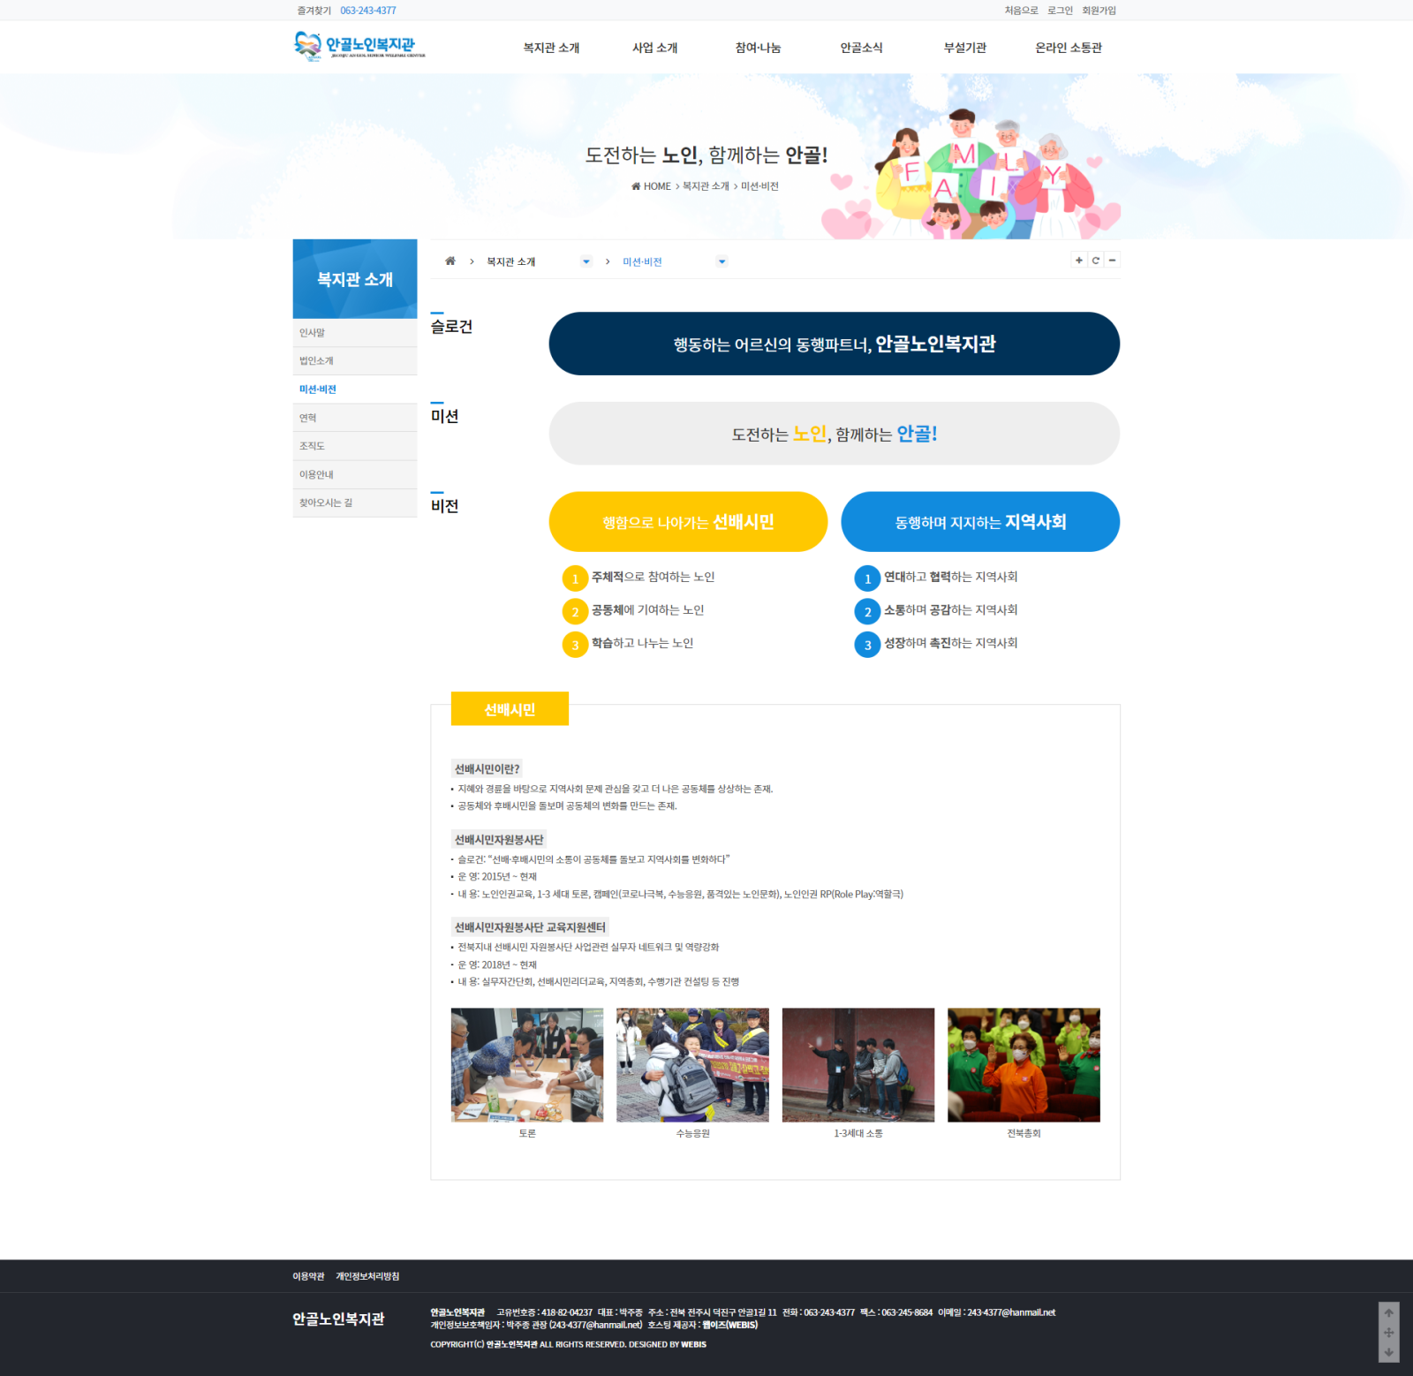
Task: Click the 전북총회 photo thumbnail
Action: click(1024, 1065)
